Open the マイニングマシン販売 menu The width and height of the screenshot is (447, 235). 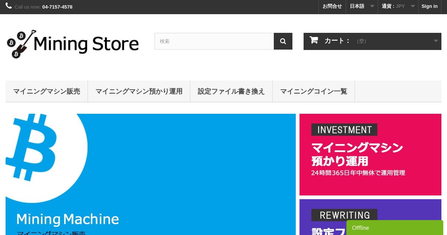(47, 91)
